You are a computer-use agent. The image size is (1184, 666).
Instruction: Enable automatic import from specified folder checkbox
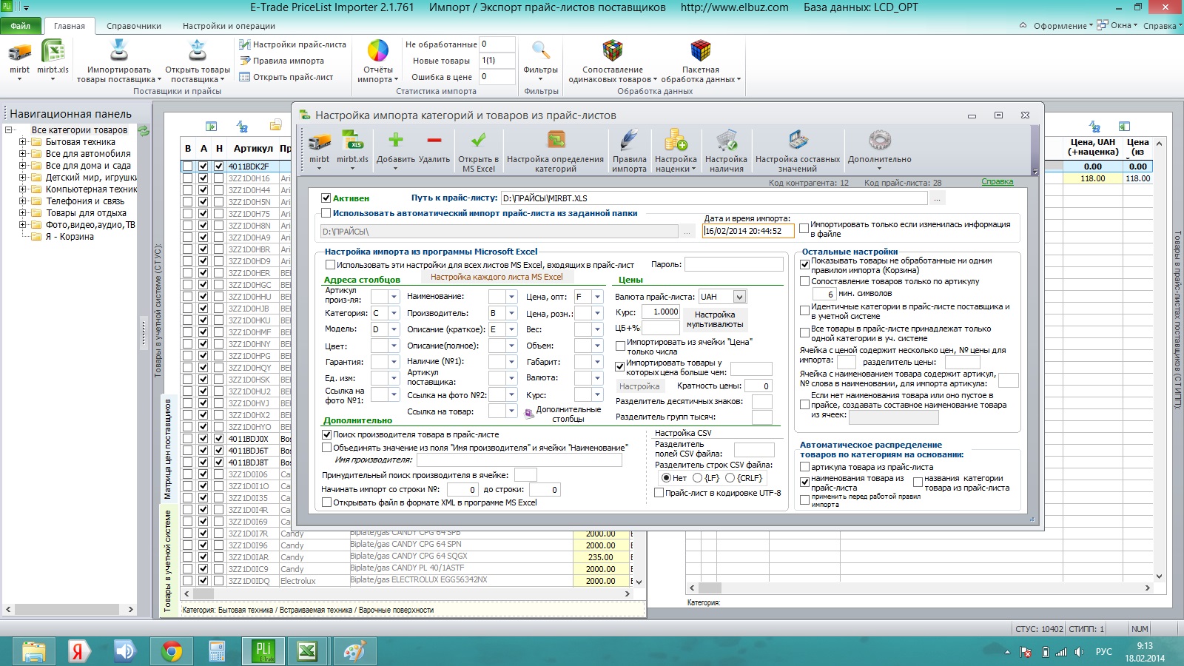click(x=326, y=213)
